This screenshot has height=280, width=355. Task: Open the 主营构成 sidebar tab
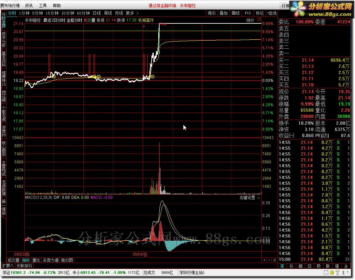(x=4, y=169)
